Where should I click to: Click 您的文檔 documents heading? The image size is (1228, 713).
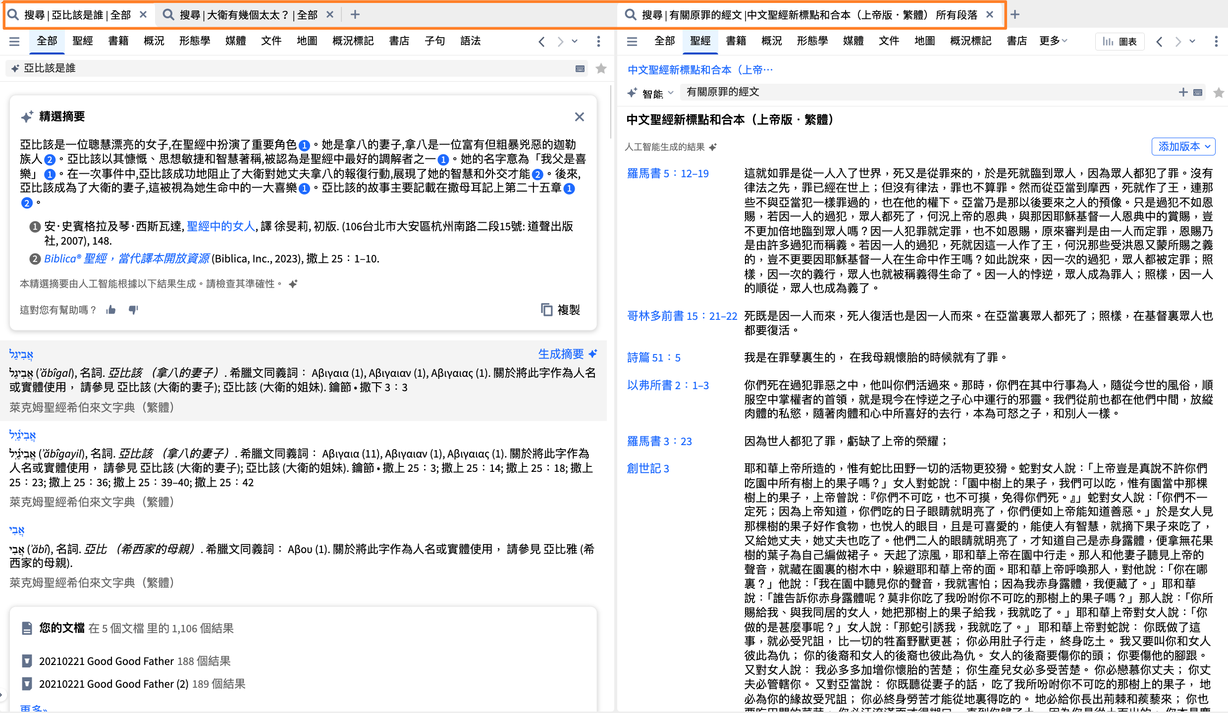[62, 628]
